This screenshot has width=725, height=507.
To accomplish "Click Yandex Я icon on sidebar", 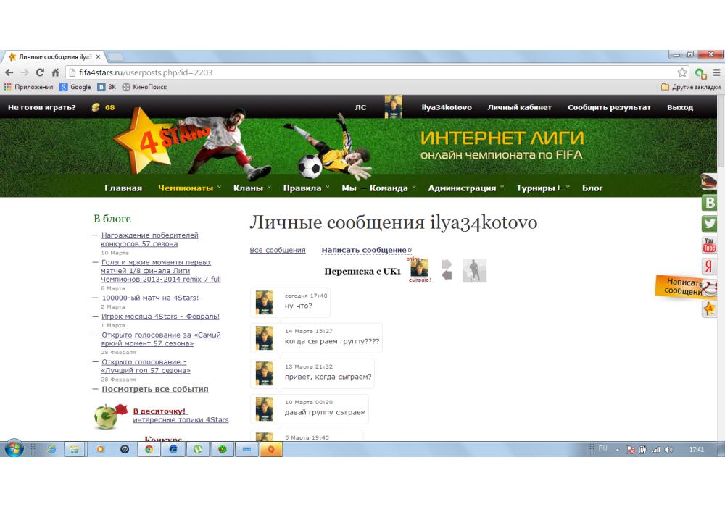I will [709, 267].
